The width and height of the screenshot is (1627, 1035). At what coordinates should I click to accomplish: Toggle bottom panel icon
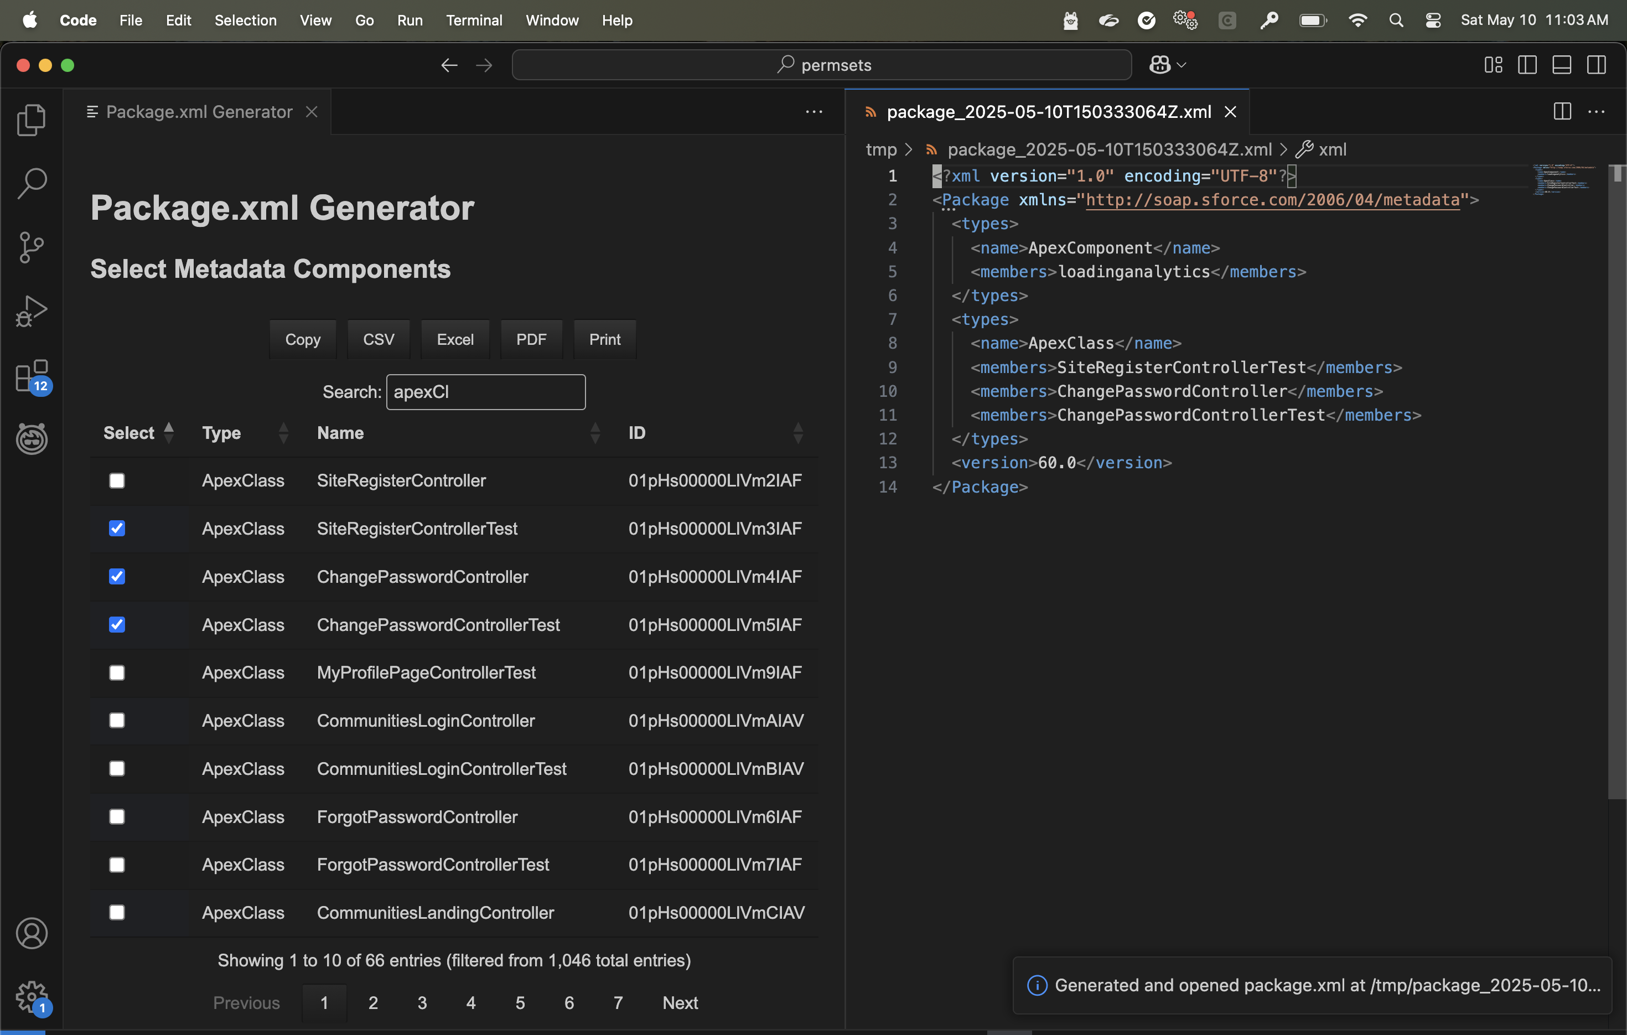pos(1562,65)
